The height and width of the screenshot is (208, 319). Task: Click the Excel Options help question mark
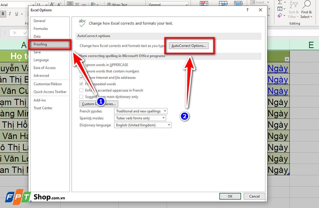pyautogui.click(x=247, y=10)
